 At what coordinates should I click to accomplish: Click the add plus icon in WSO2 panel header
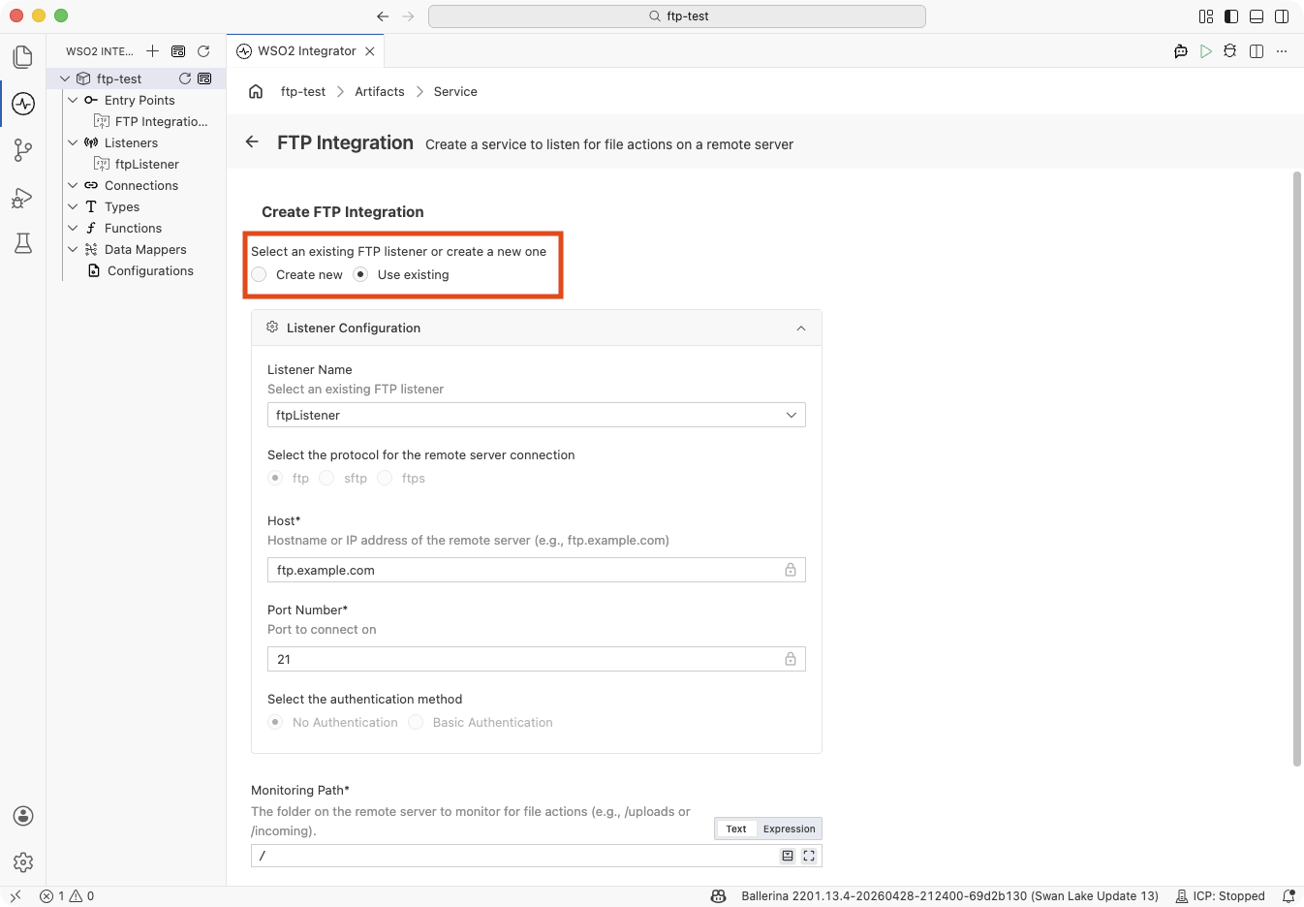click(x=152, y=50)
